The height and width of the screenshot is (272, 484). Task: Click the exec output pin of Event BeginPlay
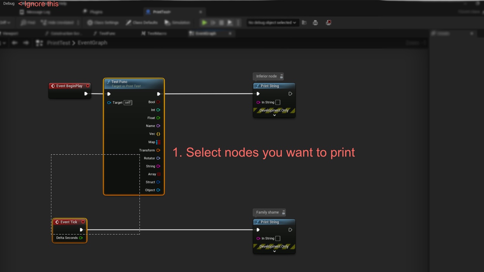tap(86, 94)
